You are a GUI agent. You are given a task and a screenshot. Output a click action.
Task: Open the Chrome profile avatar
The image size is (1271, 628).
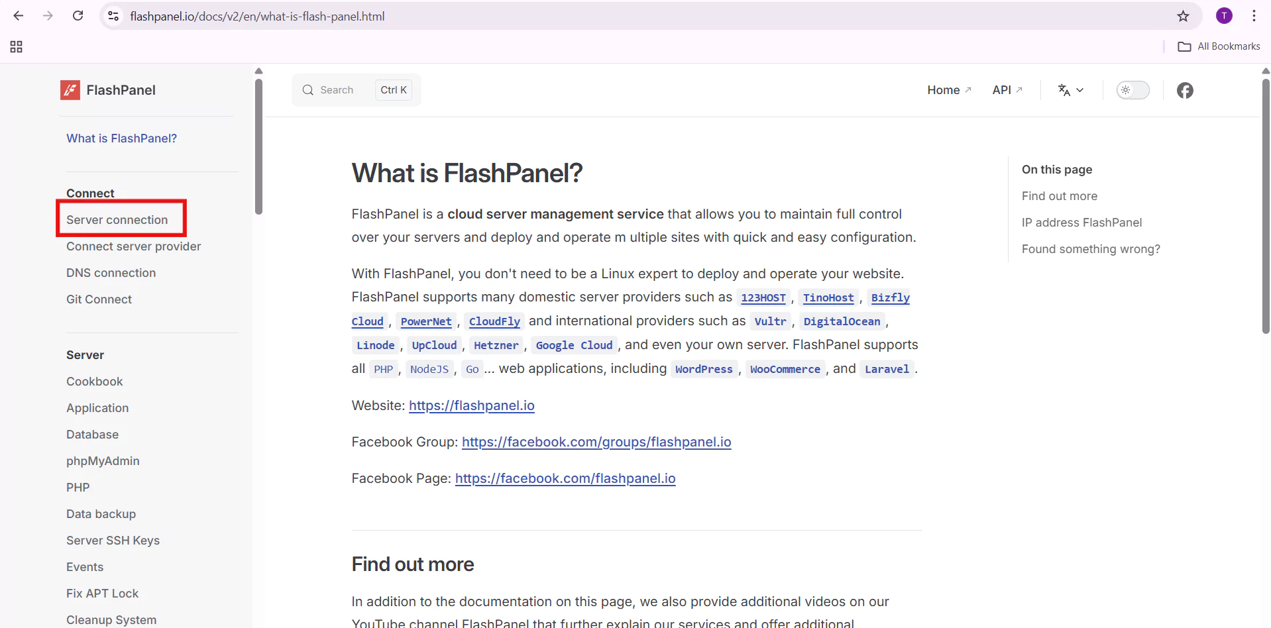coord(1224,16)
